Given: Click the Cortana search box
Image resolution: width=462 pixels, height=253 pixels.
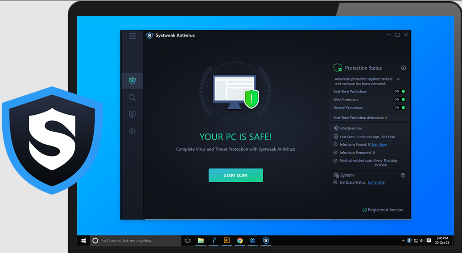Looking at the screenshot, I should pyautogui.click(x=136, y=241).
